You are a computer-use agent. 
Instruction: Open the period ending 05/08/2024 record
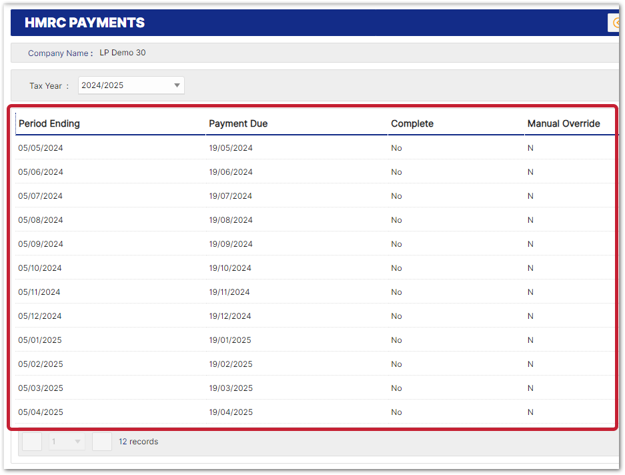coord(41,220)
